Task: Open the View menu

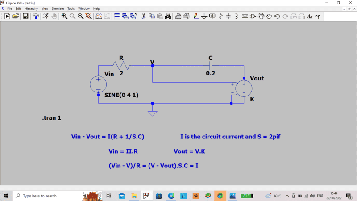Action: pos(45,8)
